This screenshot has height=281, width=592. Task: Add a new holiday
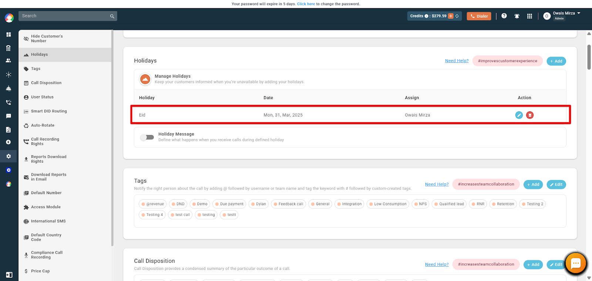(556, 61)
